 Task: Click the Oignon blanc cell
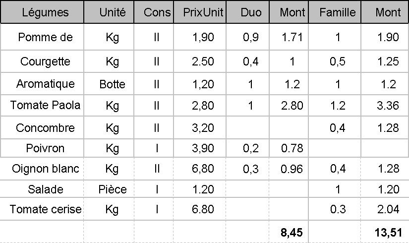tap(45, 169)
